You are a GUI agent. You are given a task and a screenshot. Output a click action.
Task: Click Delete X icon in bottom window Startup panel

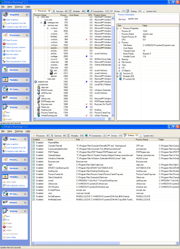(4, 230)
